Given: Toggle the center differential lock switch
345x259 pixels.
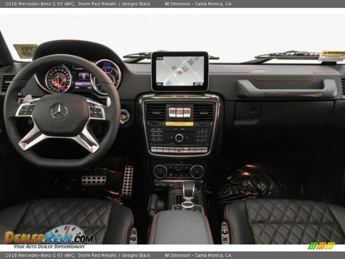Looking at the screenshot, I should point(179,113).
